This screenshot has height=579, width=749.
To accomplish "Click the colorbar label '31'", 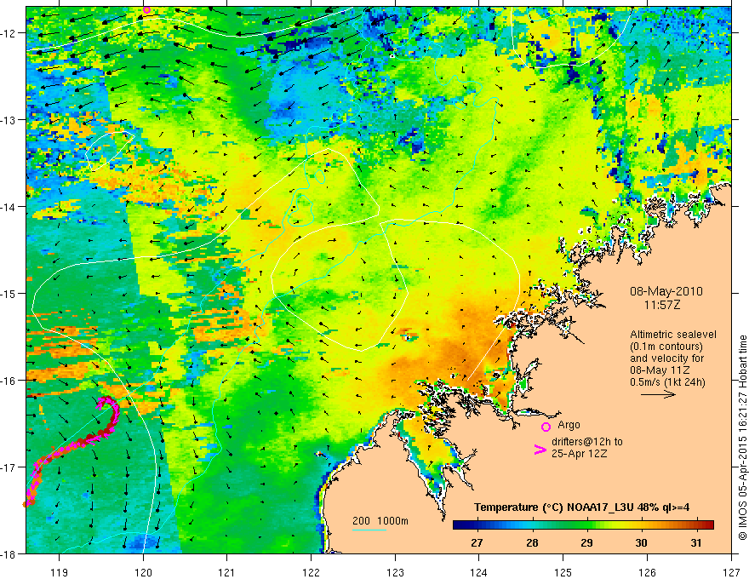I will [x=696, y=542].
